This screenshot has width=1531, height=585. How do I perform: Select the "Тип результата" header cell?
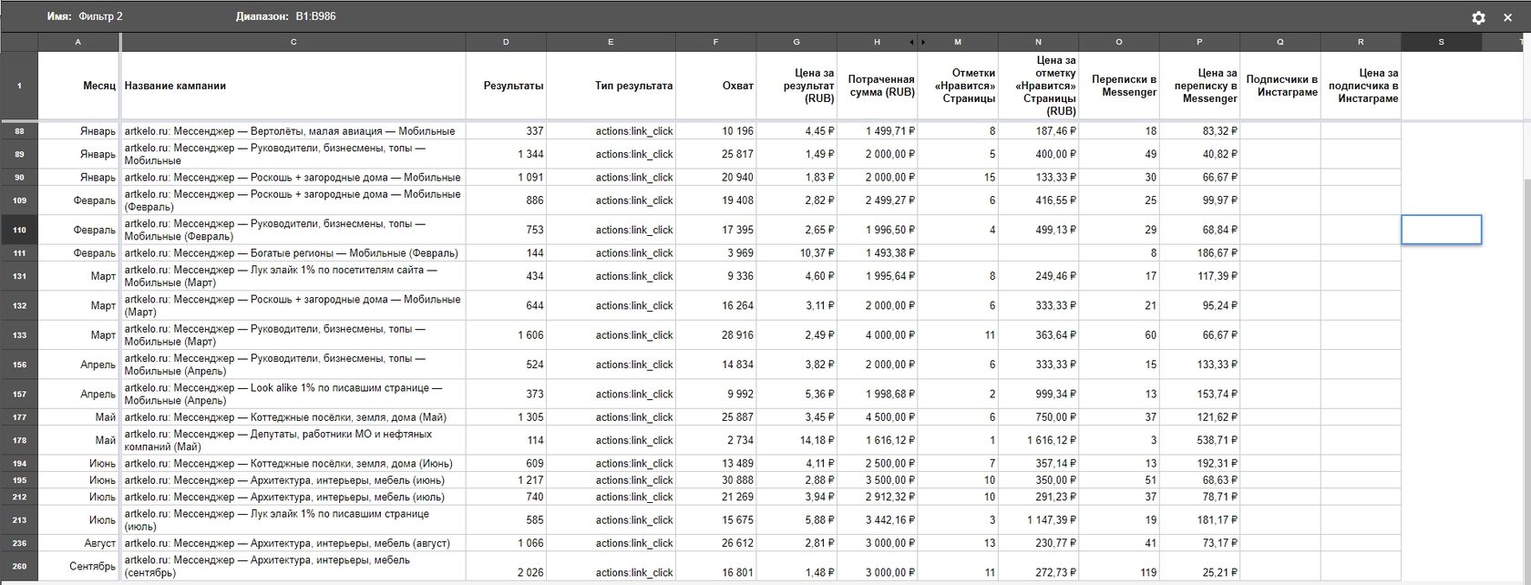(x=610, y=86)
